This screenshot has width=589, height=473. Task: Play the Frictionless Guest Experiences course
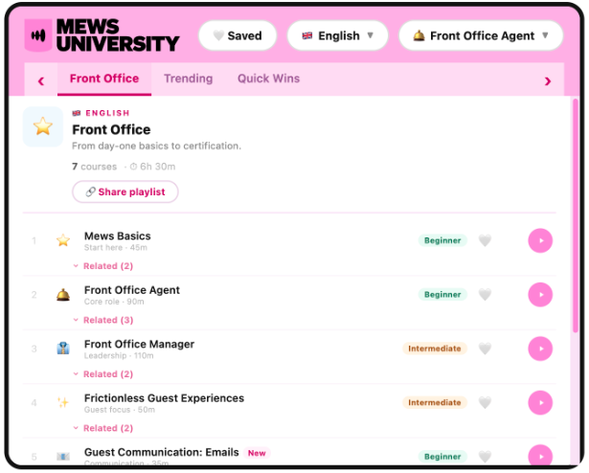tap(540, 403)
